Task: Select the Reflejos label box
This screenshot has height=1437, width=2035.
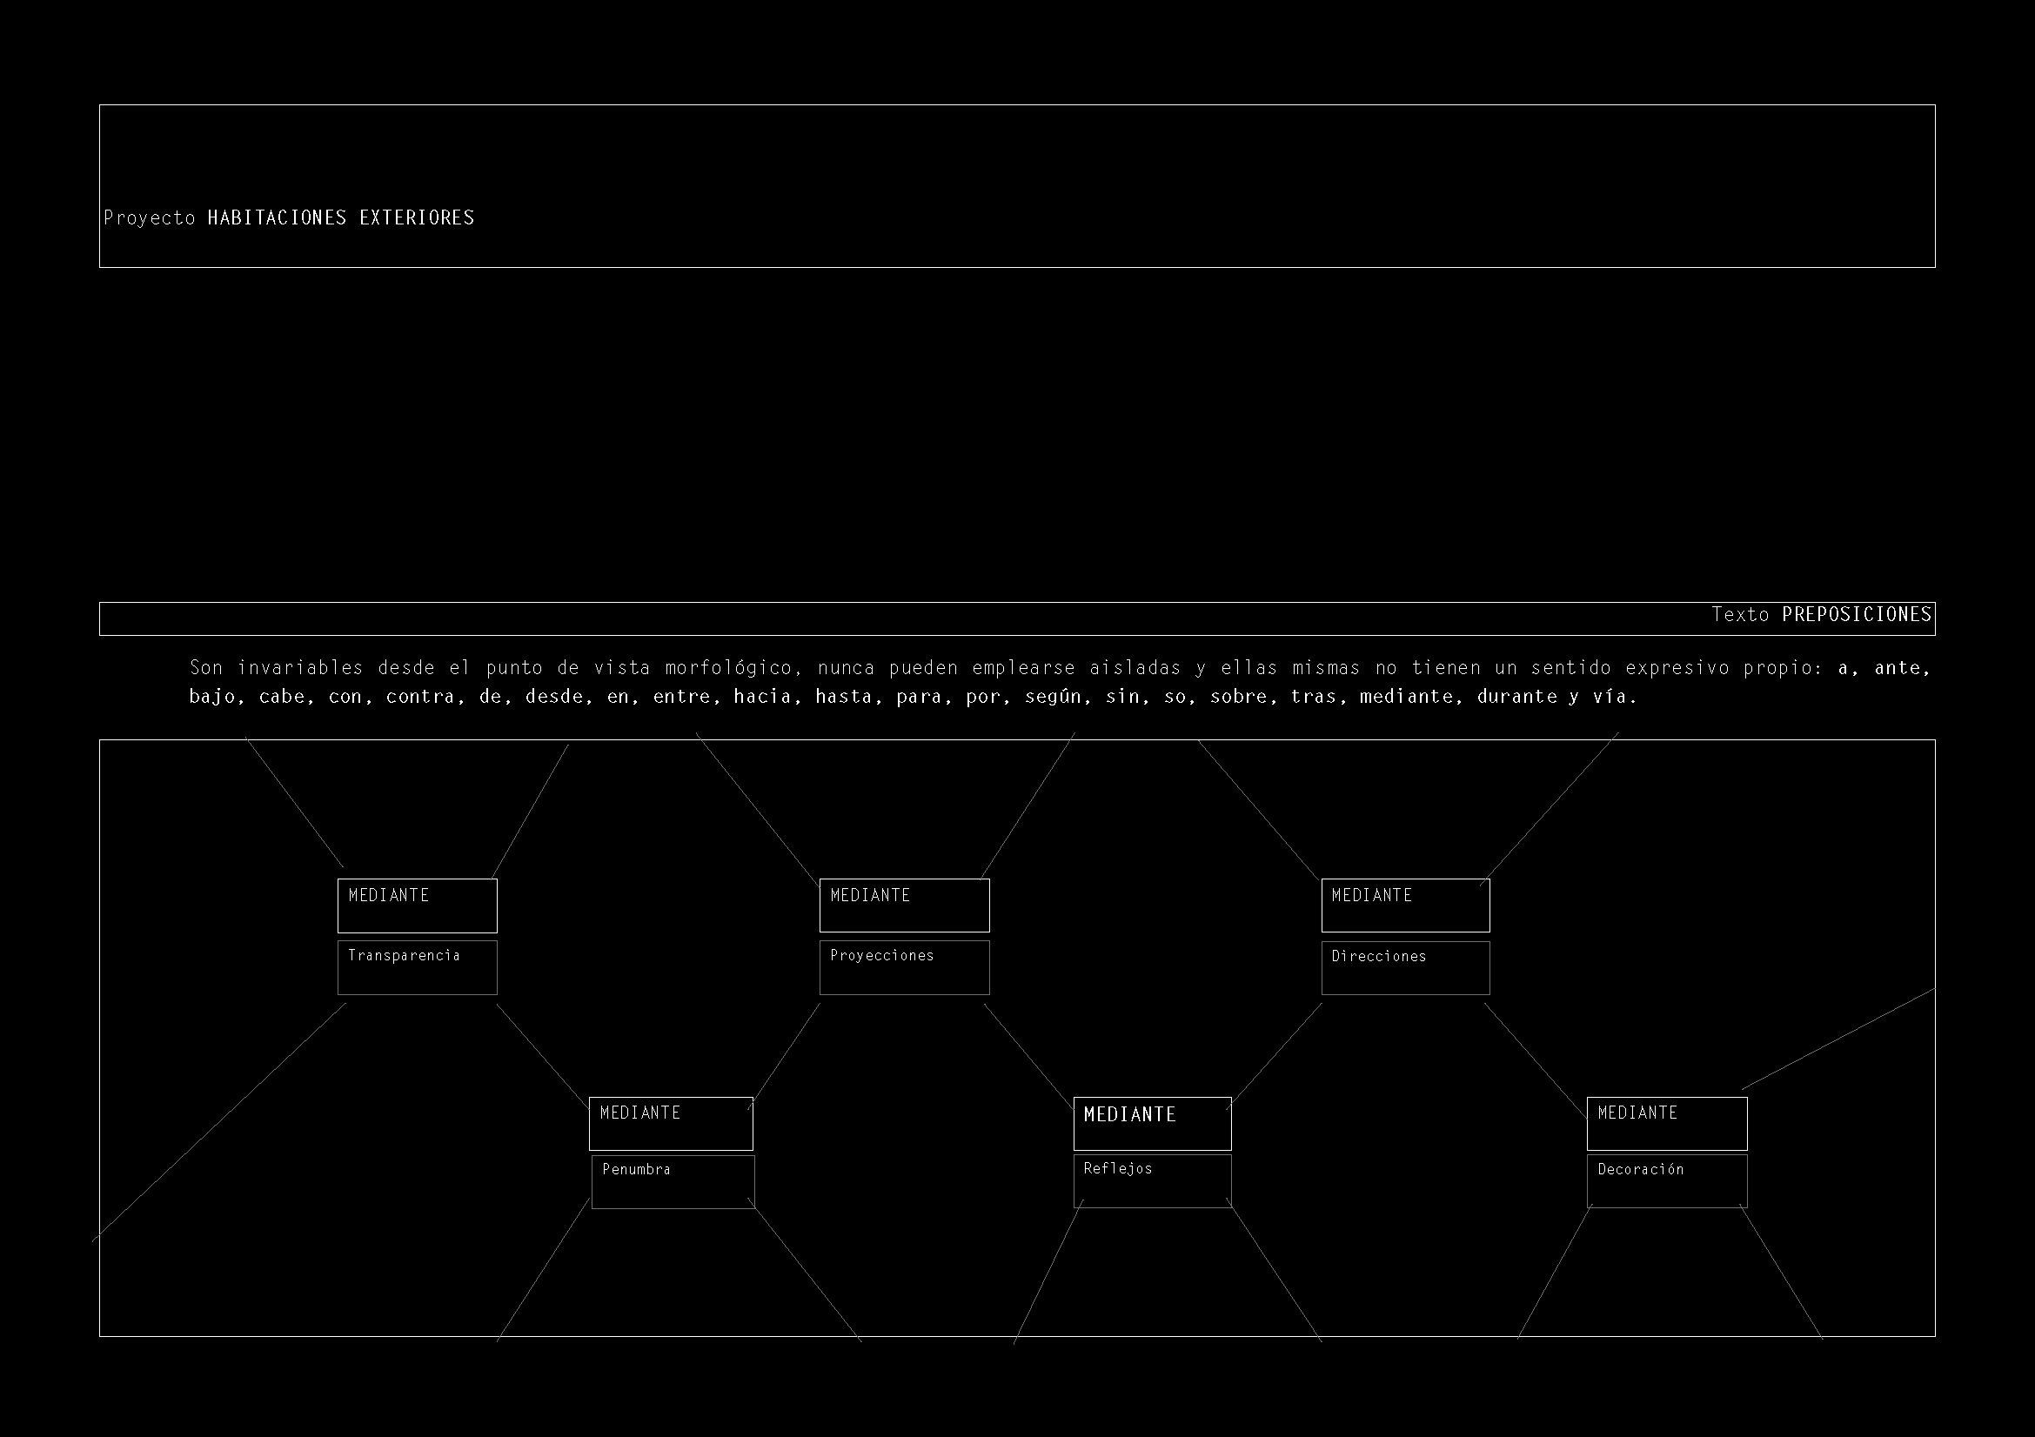Action: (x=1152, y=1181)
